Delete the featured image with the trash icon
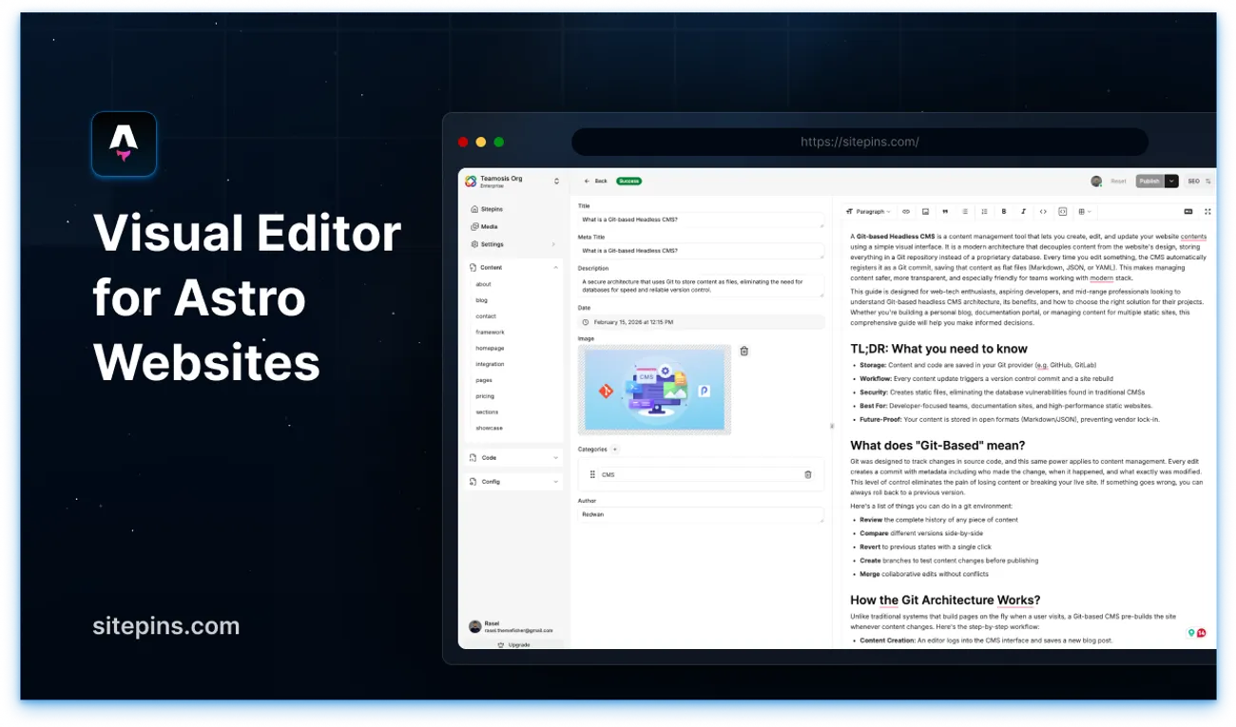This screenshot has height=727, width=1236. point(744,351)
